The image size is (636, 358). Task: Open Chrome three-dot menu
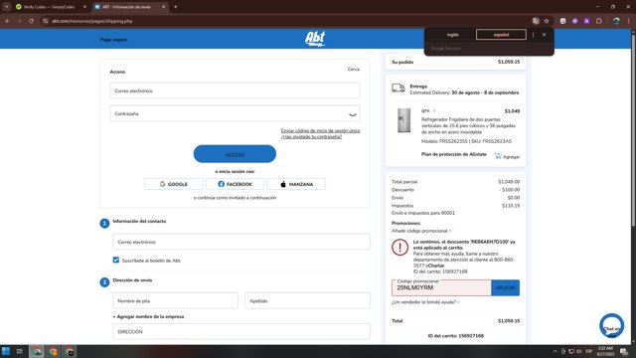pyautogui.click(x=628, y=21)
